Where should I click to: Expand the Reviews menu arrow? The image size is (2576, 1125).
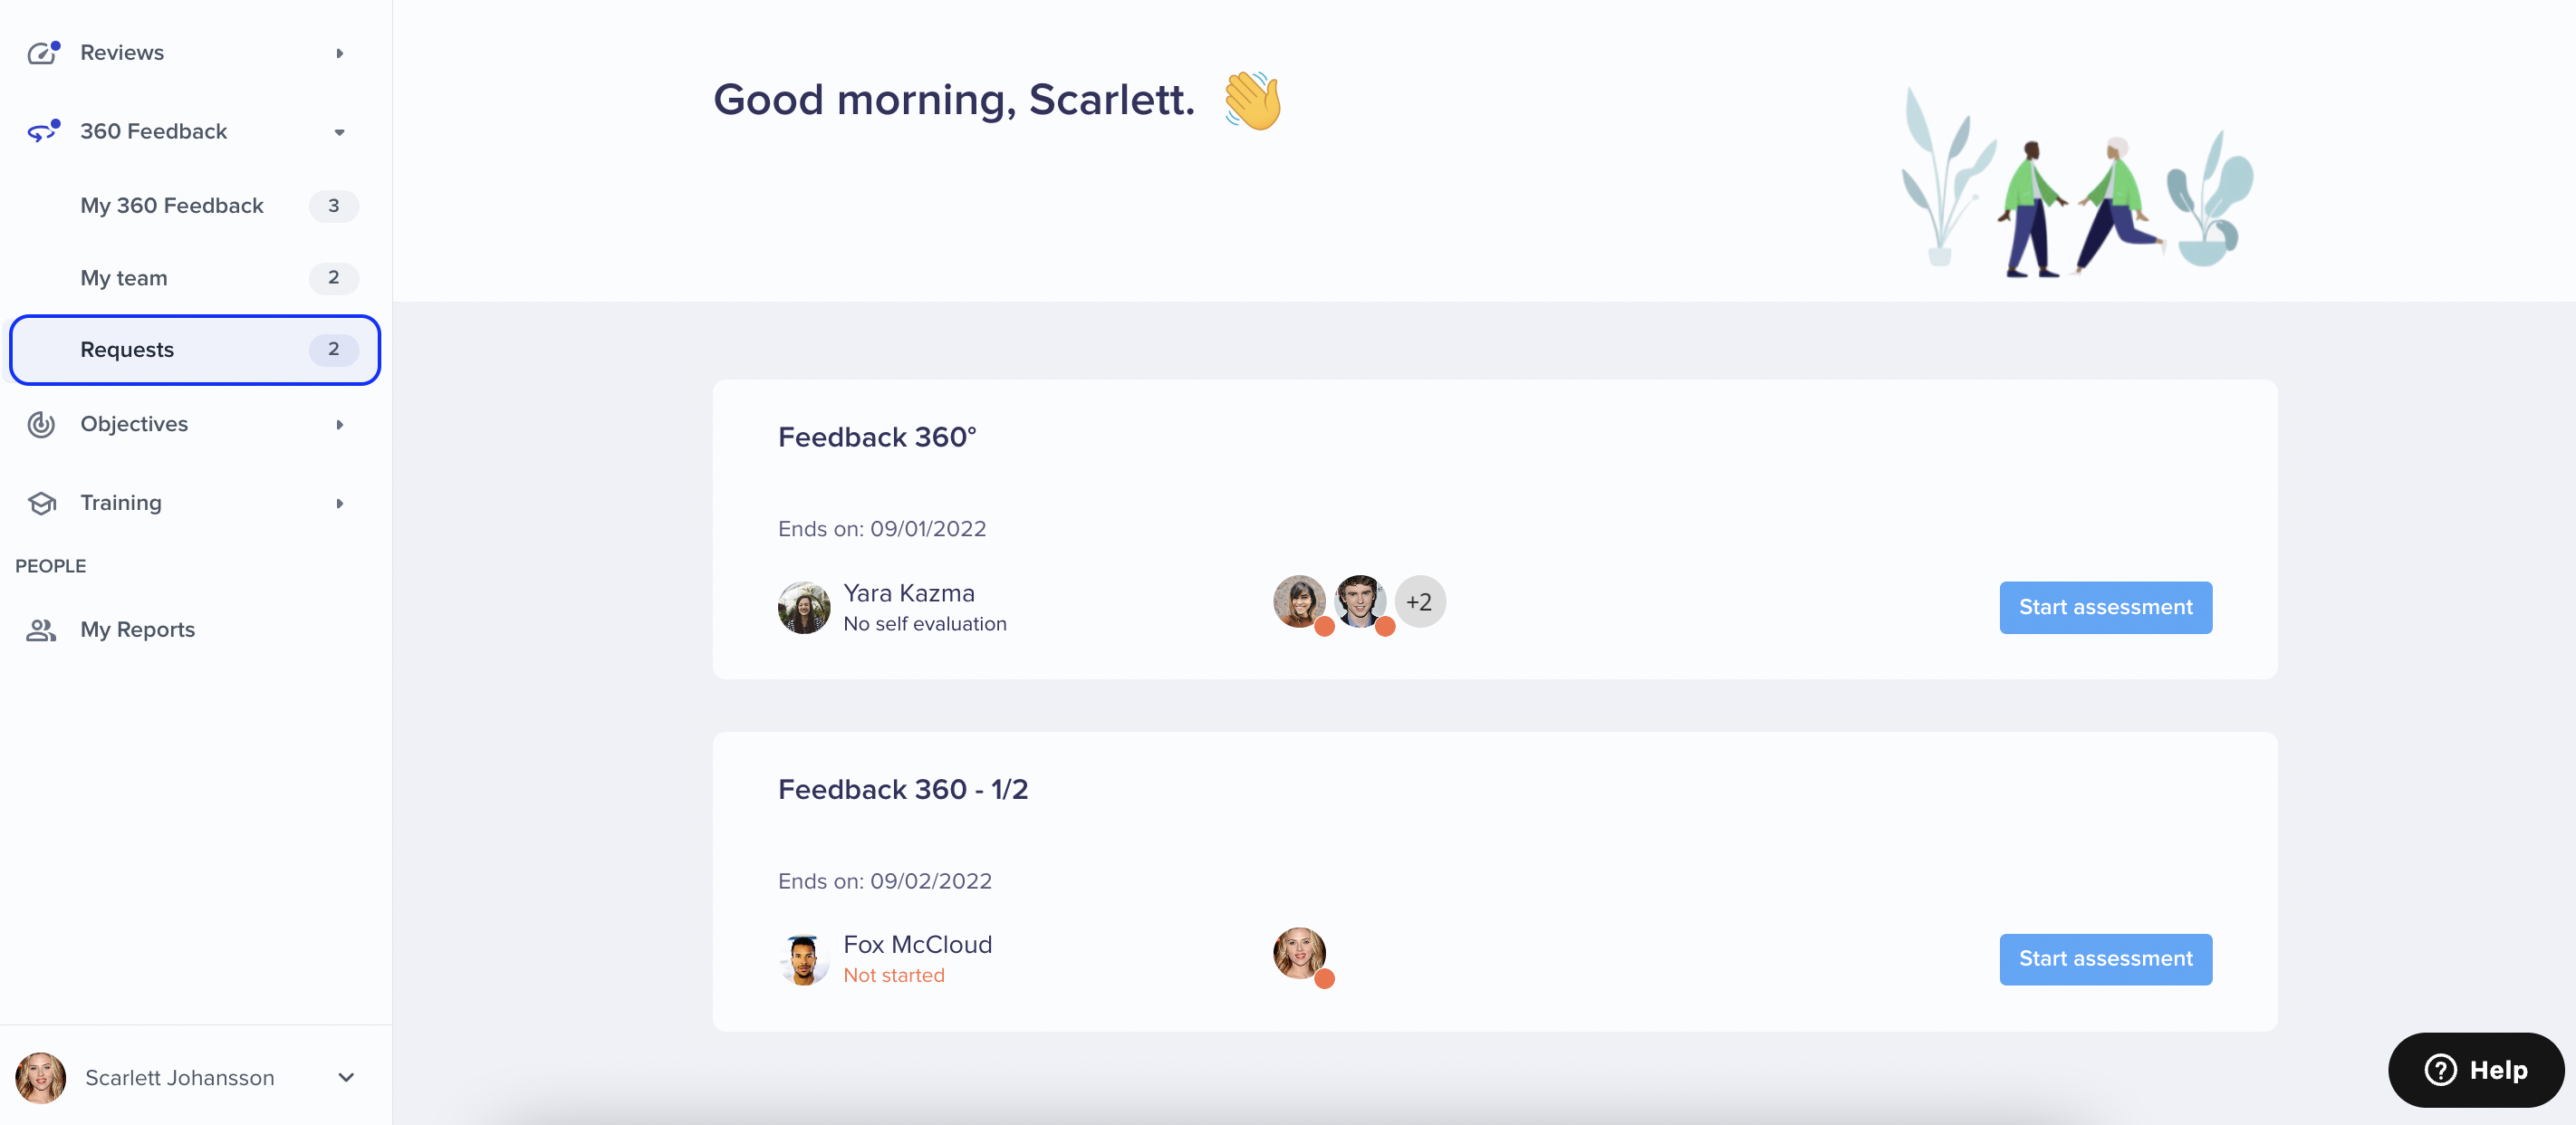[340, 53]
